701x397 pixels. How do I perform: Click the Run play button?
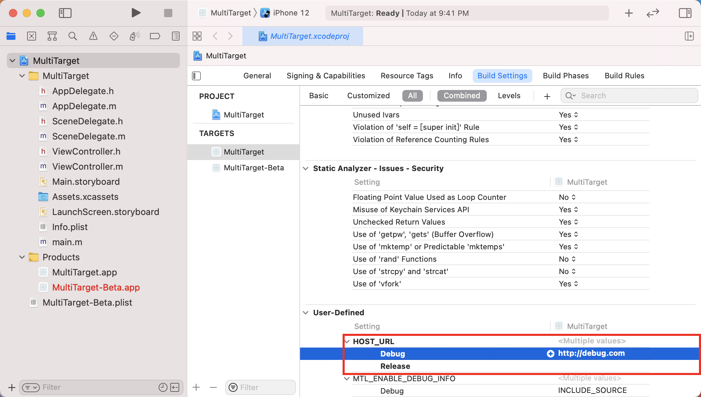(136, 13)
